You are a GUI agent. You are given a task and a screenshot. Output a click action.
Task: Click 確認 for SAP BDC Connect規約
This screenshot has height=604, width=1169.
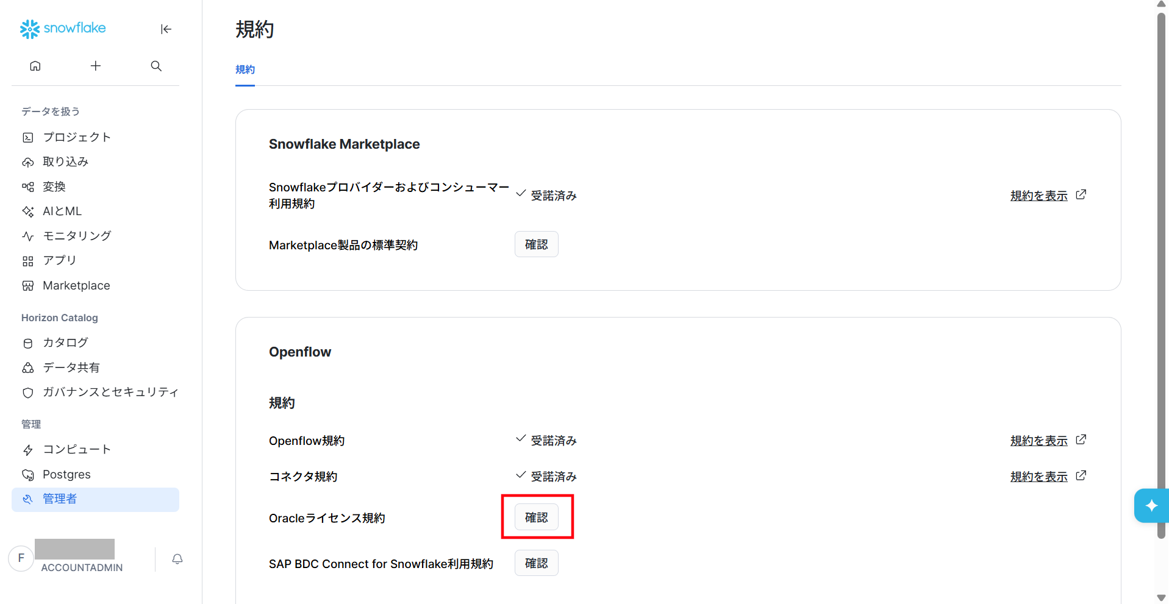tap(537, 563)
